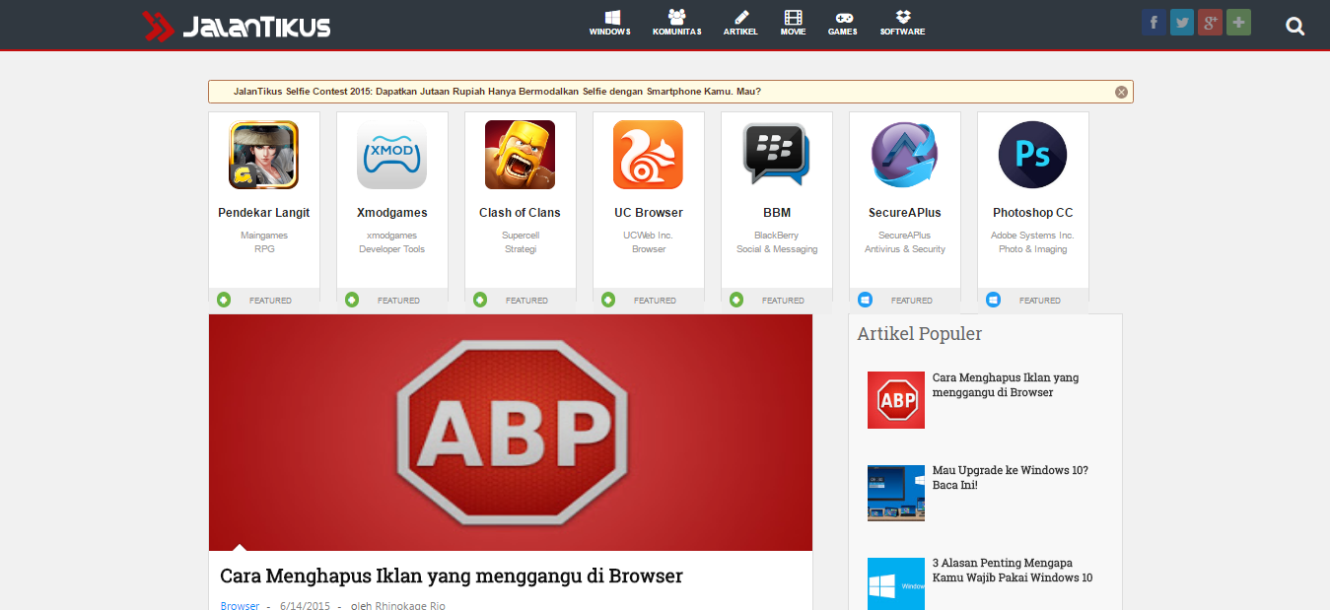Viewport: 1330px width, 610px height.
Task: Open Windows logo article thumbnail
Action: [x=896, y=583]
